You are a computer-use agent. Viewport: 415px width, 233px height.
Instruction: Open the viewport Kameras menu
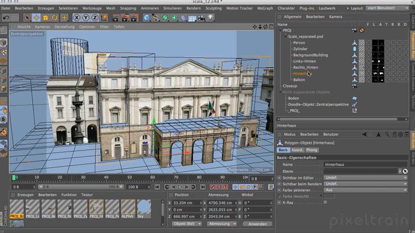42,27
